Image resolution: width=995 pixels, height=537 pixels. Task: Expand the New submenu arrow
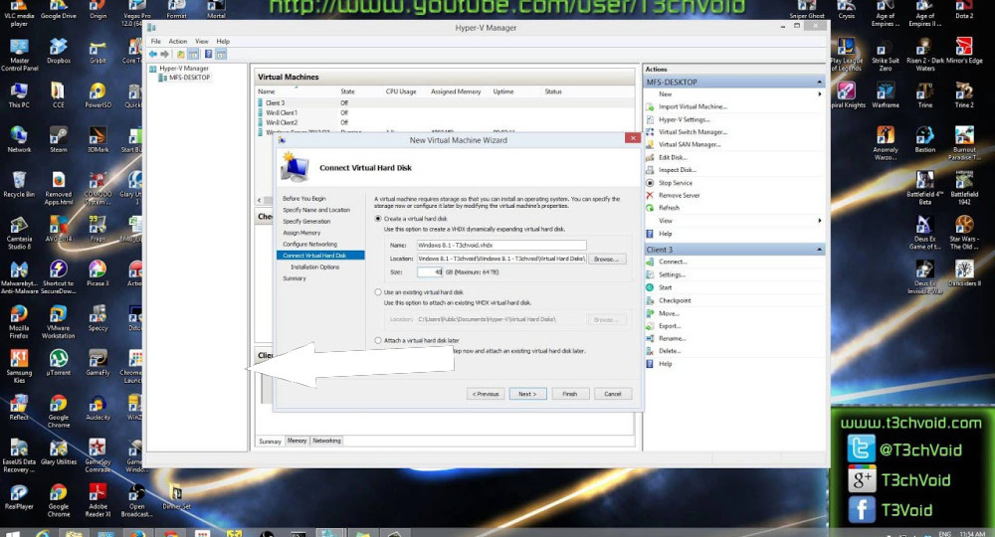[820, 93]
